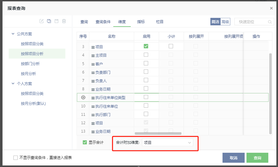The width and height of the screenshot is (278, 167).
Task: Click the 启用 column header
Action: tap(147, 36)
